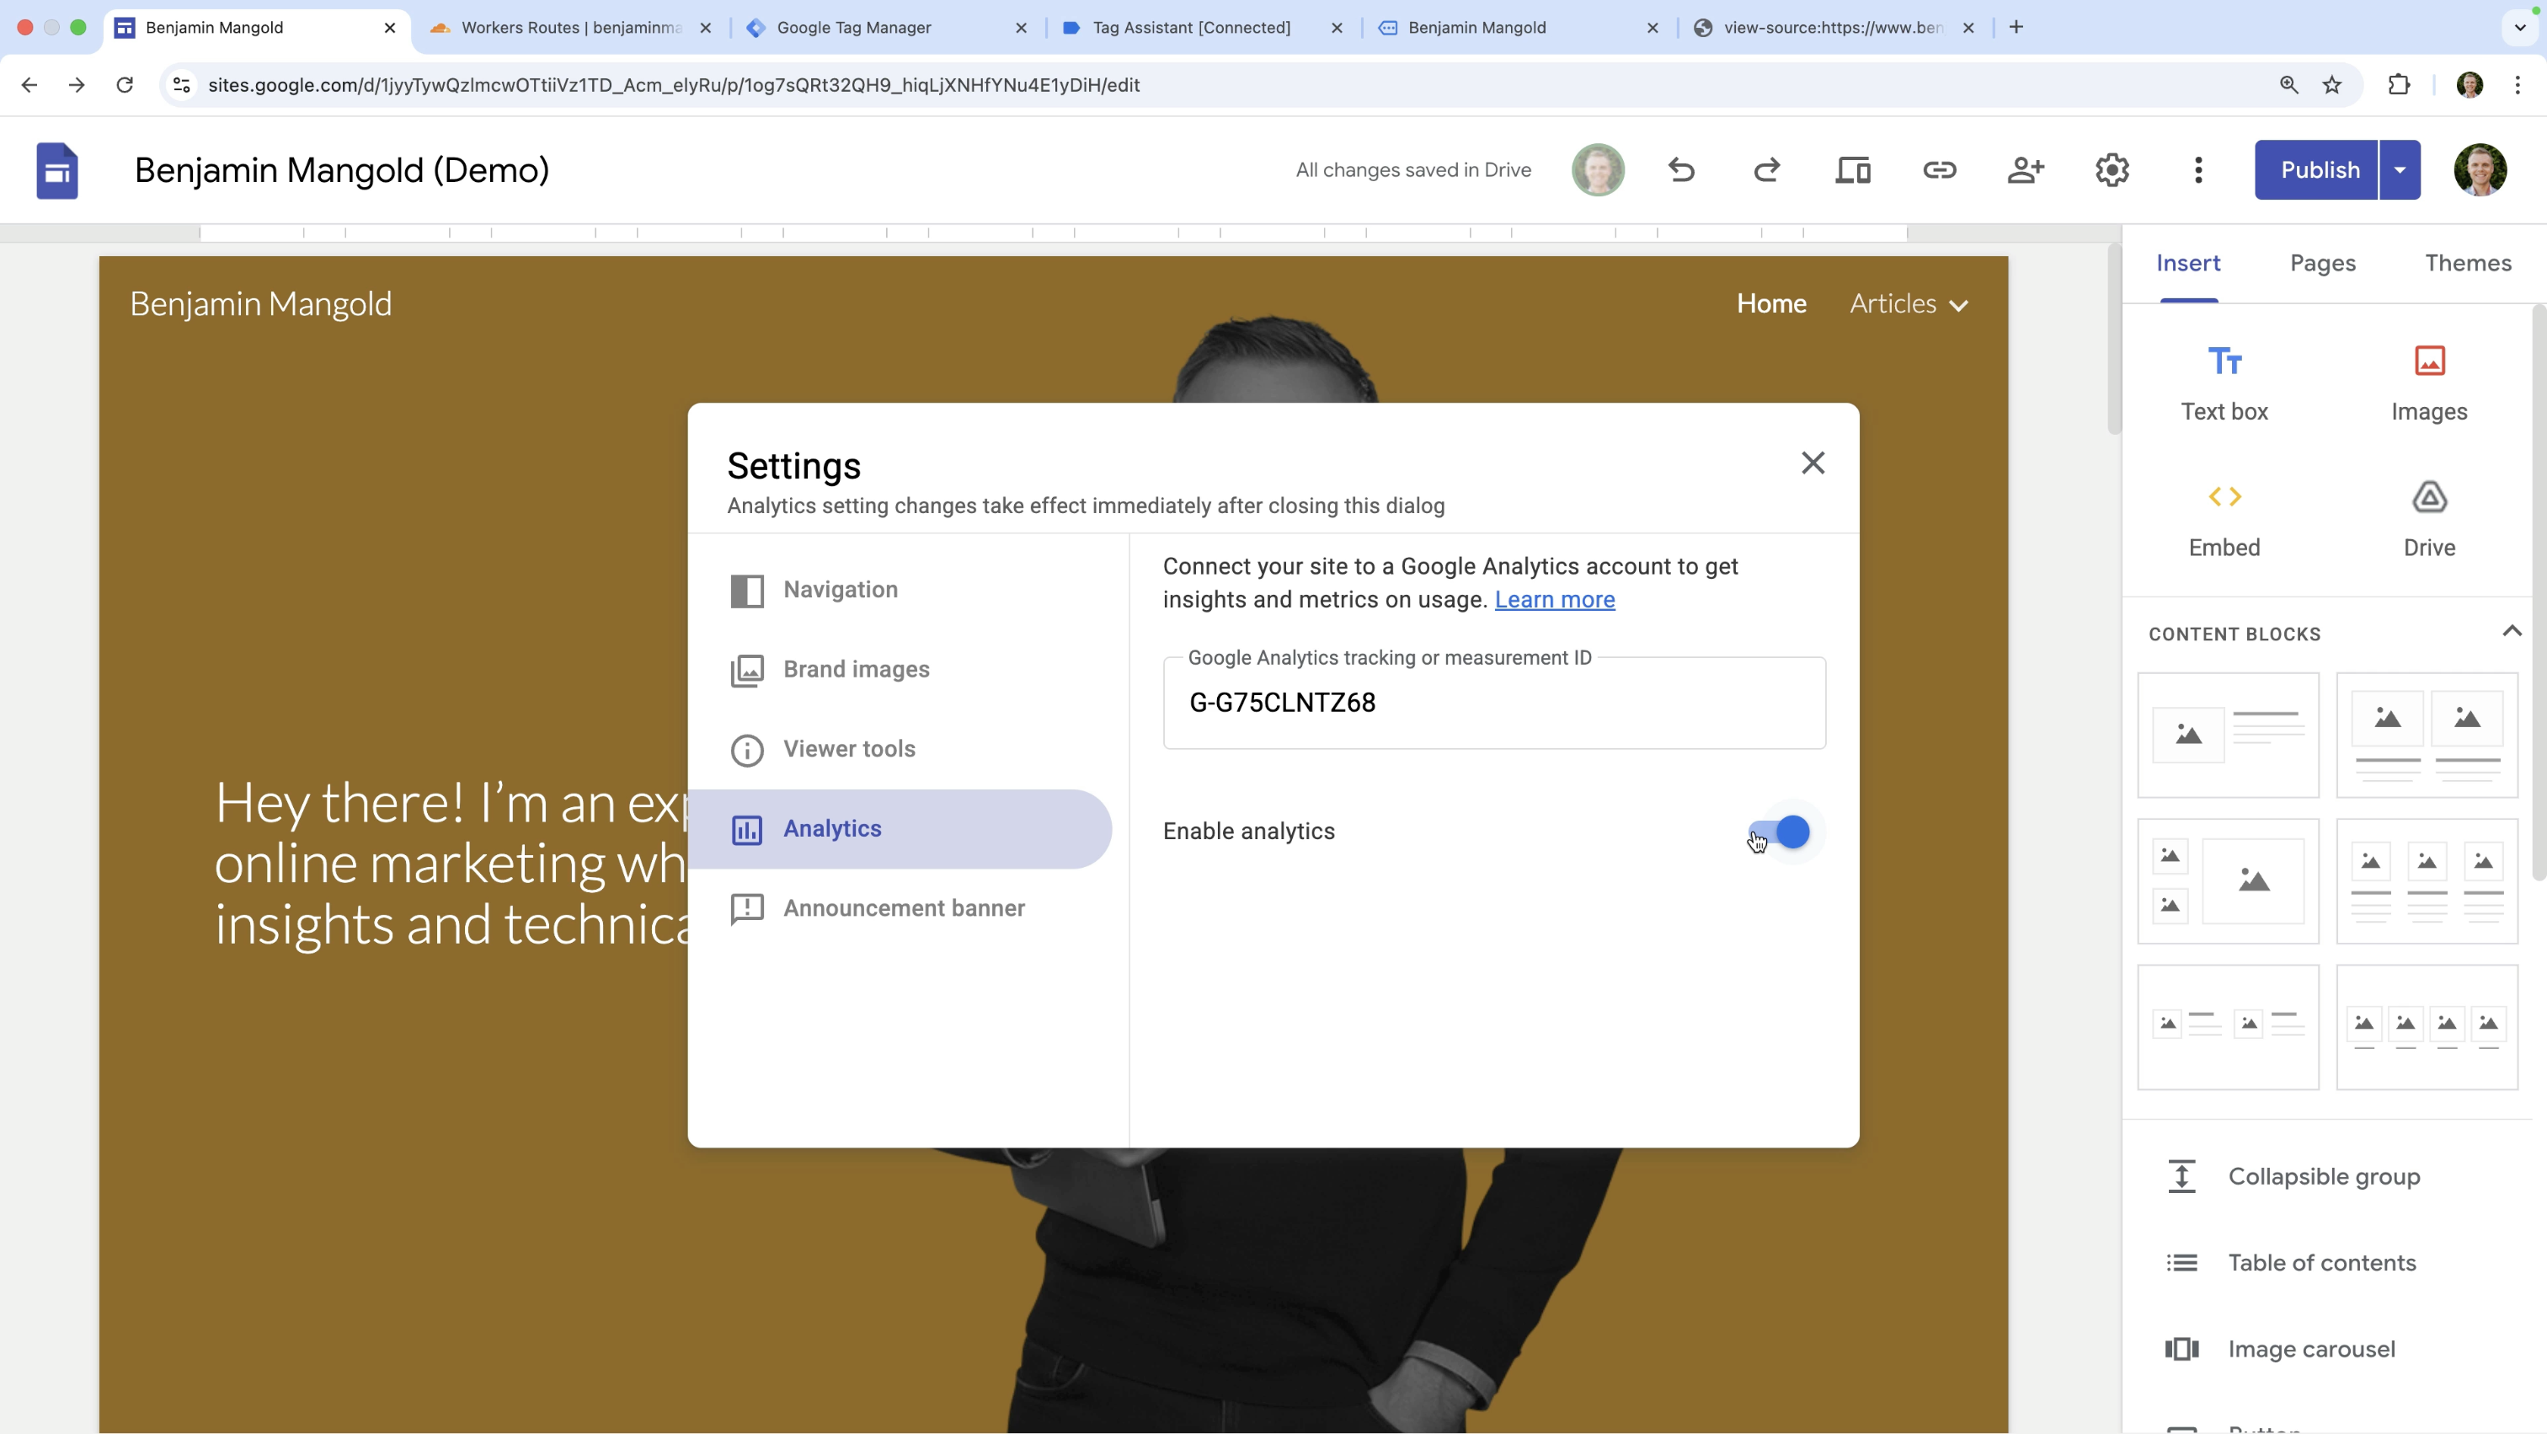Undo the last change

pyautogui.click(x=1682, y=170)
